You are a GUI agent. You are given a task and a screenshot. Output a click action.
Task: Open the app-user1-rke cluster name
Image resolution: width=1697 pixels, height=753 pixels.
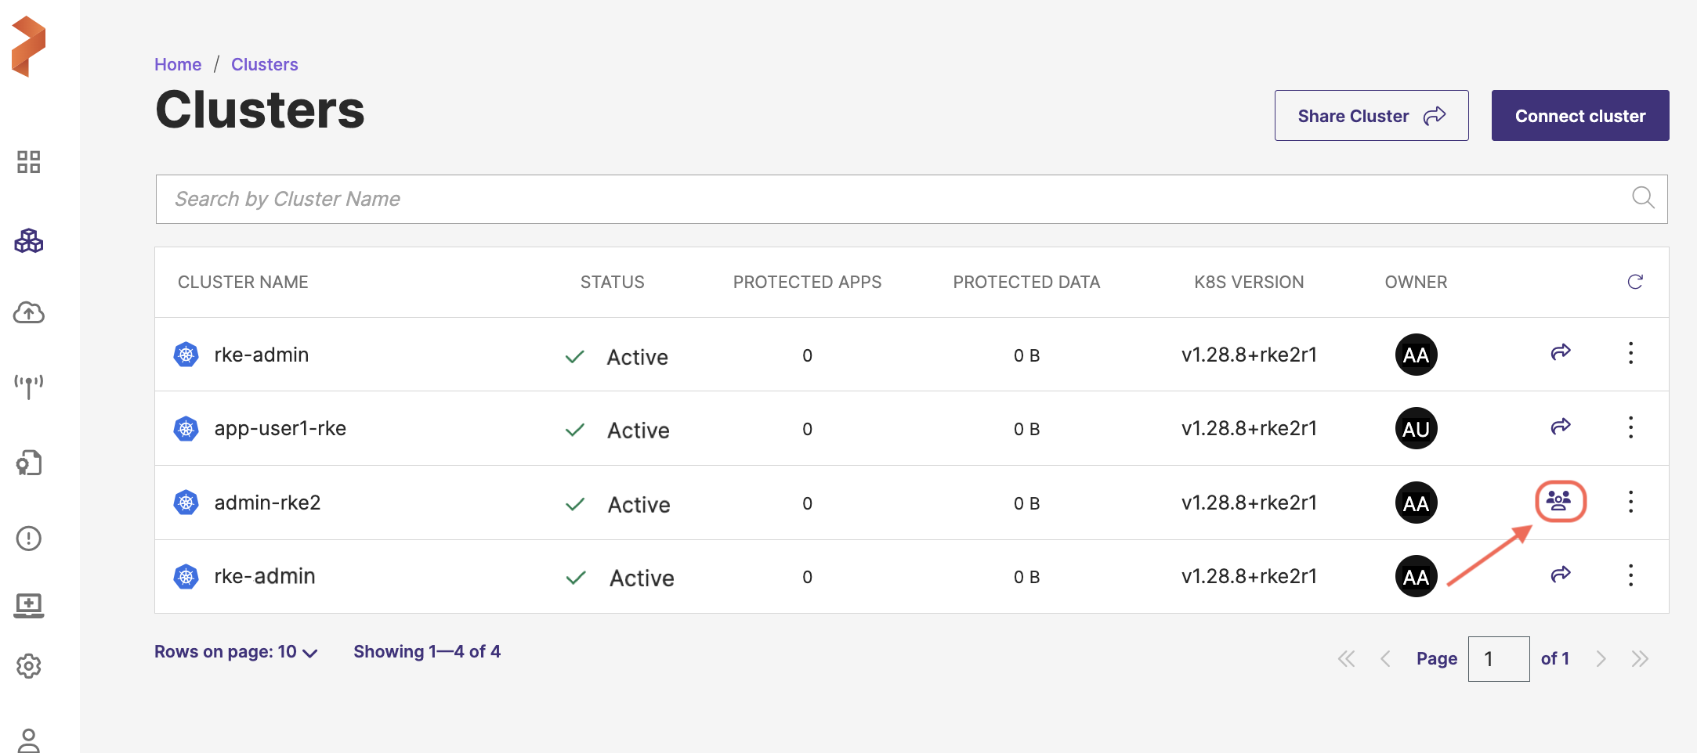[x=280, y=428]
